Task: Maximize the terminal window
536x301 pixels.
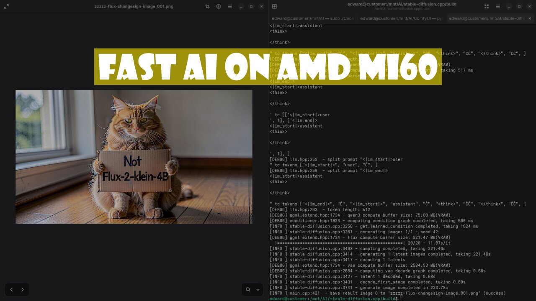Action: pyautogui.click(x=519, y=6)
